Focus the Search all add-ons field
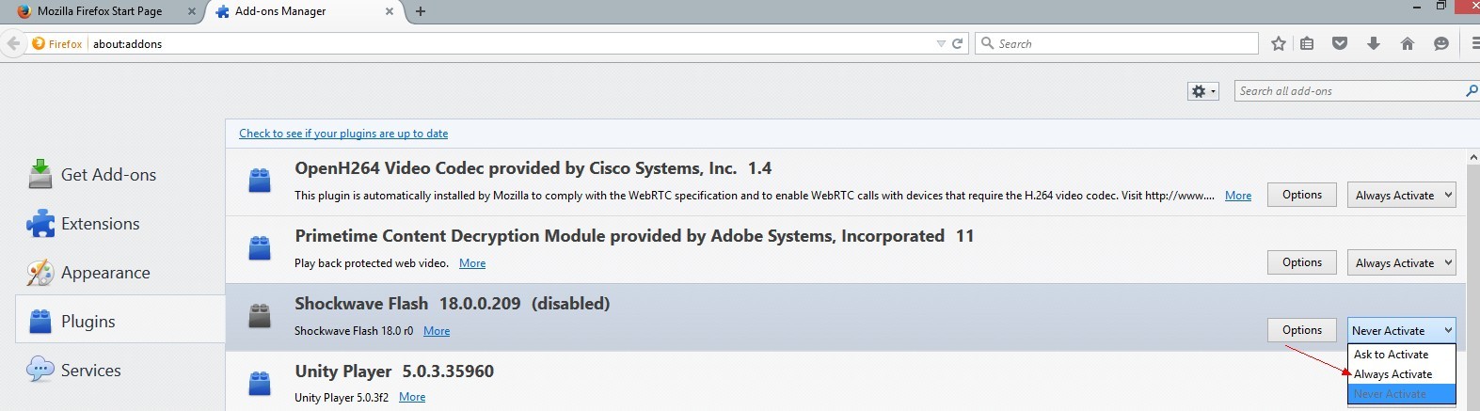 [x=1347, y=91]
